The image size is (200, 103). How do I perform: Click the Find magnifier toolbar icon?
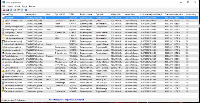click(22, 10)
